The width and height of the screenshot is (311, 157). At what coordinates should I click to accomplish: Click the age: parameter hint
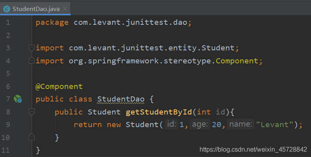pos(200,124)
